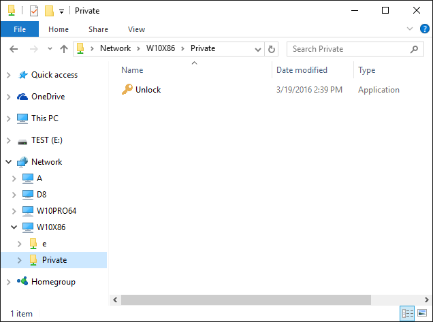Switch to Large icons view

pos(422,313)
